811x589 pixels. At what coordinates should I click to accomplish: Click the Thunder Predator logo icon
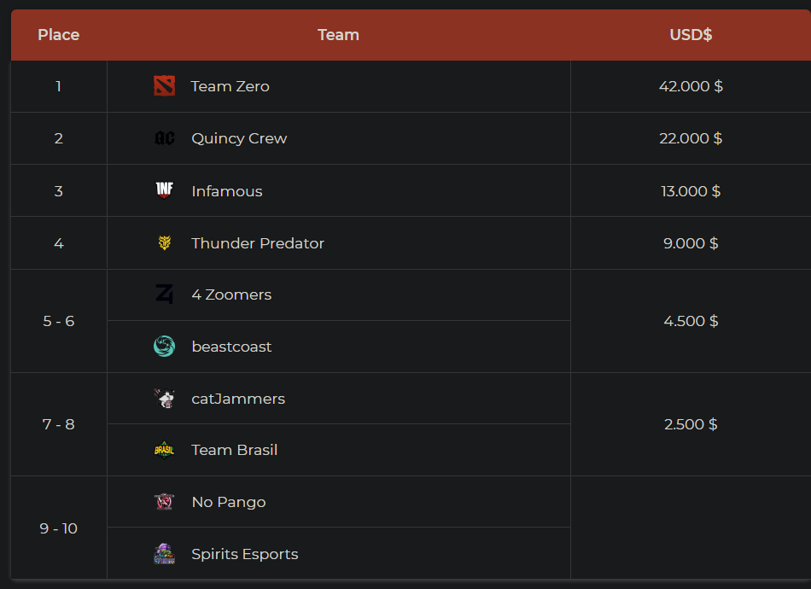[165, 243]
